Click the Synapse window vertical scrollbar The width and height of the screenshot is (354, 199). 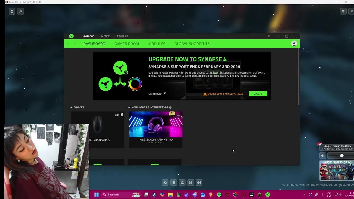[x=298, y=77]
